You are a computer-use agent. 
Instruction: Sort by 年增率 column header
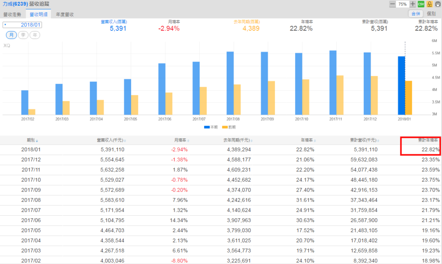(308, 140)
